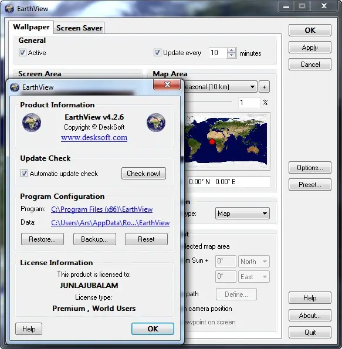Disable Automatic update check
This screenshot has width=342, height=349.
click(x=24, y=174)
